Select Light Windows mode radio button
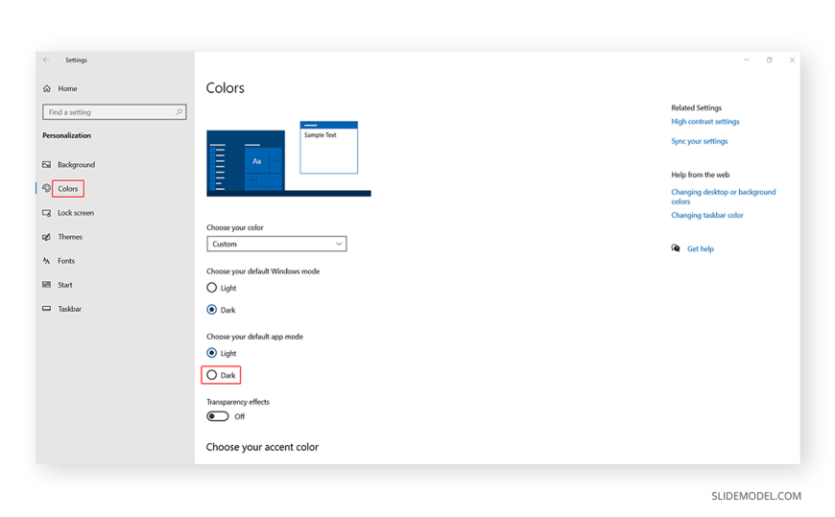Viewport: 835px width, 517px height. pyautogui.click(x=211, y=288)
